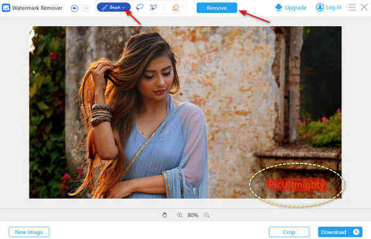This screenshot has width=371, height=239.
Task: Select the Eraser tool
Action: click(176, 7)
